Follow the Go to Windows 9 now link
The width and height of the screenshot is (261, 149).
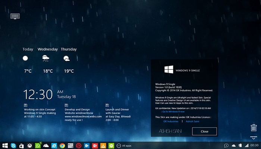click(x=173, y=112)
